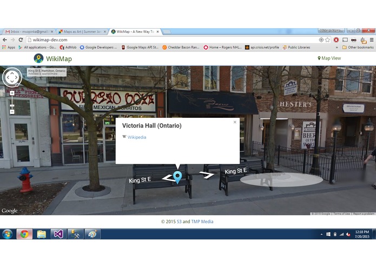Open the Cheddar Bacon Ranch bookmark

click(x=181, y=48)
